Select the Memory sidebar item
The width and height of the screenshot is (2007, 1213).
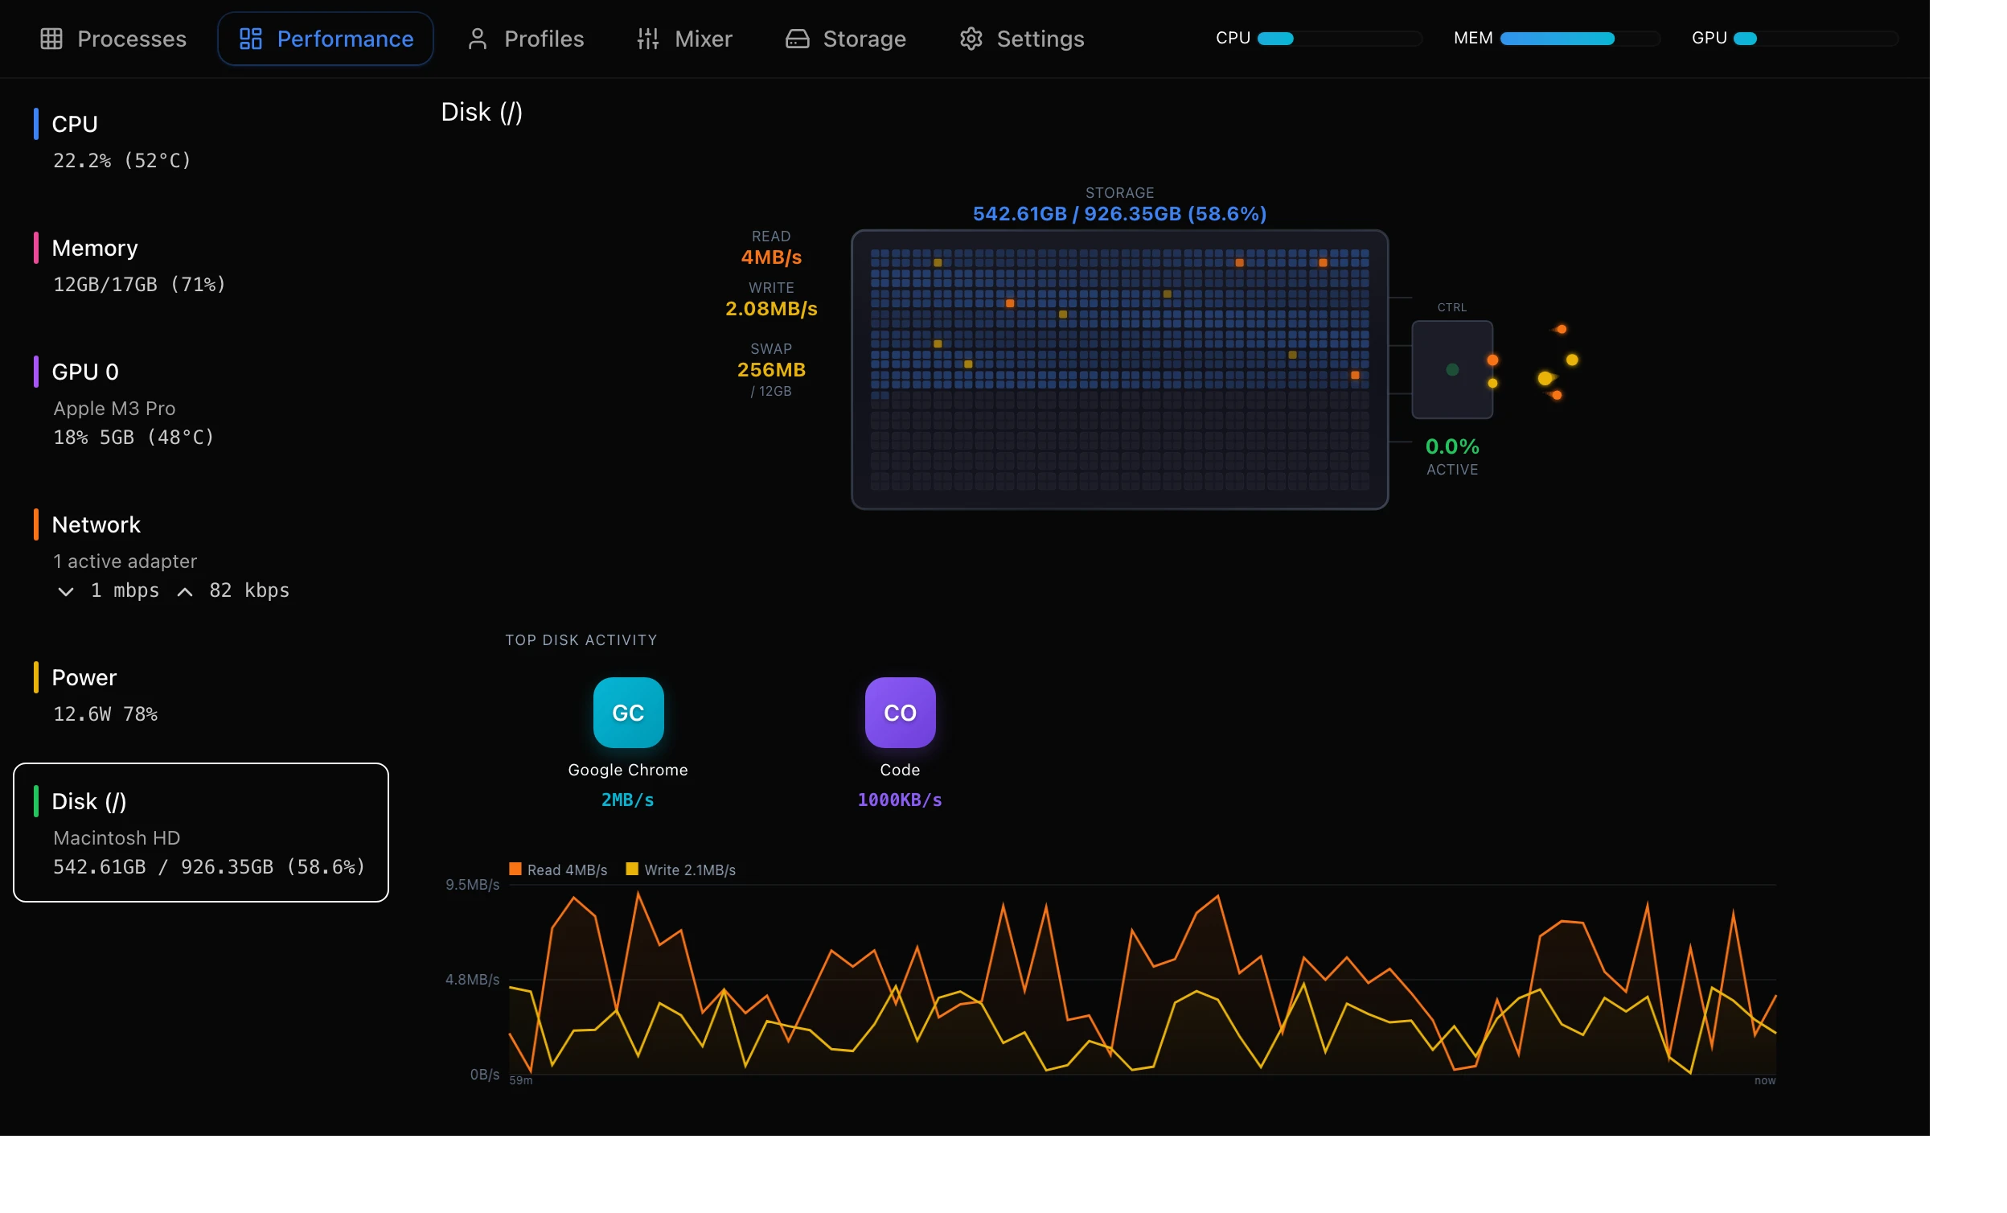tap(201, 264)
